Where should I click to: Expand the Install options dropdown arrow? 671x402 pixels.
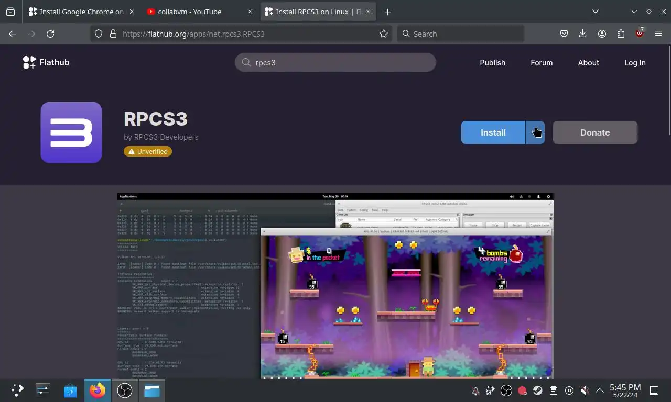(x=535, y=132)
